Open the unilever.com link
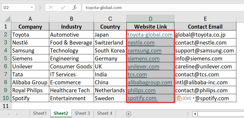 pos(143,67)
